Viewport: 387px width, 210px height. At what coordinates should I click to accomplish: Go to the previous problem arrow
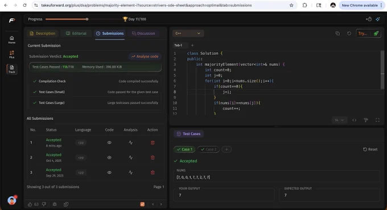pos(153,204)
